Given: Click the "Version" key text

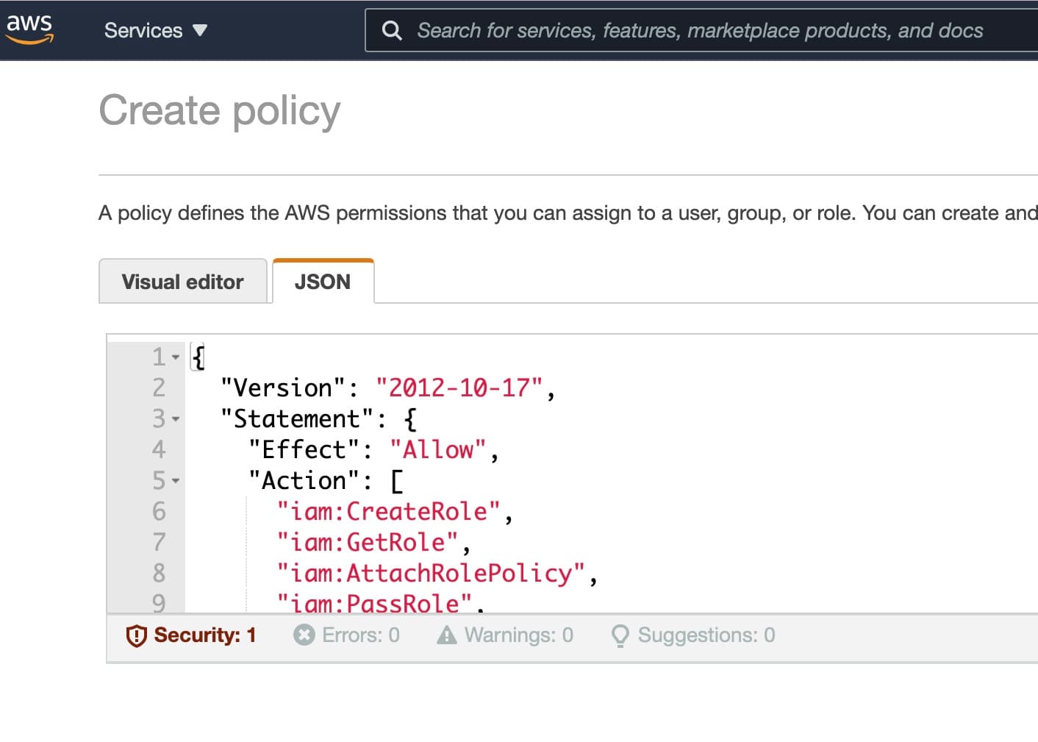Looking at the screenshot, I should point(283,388).
